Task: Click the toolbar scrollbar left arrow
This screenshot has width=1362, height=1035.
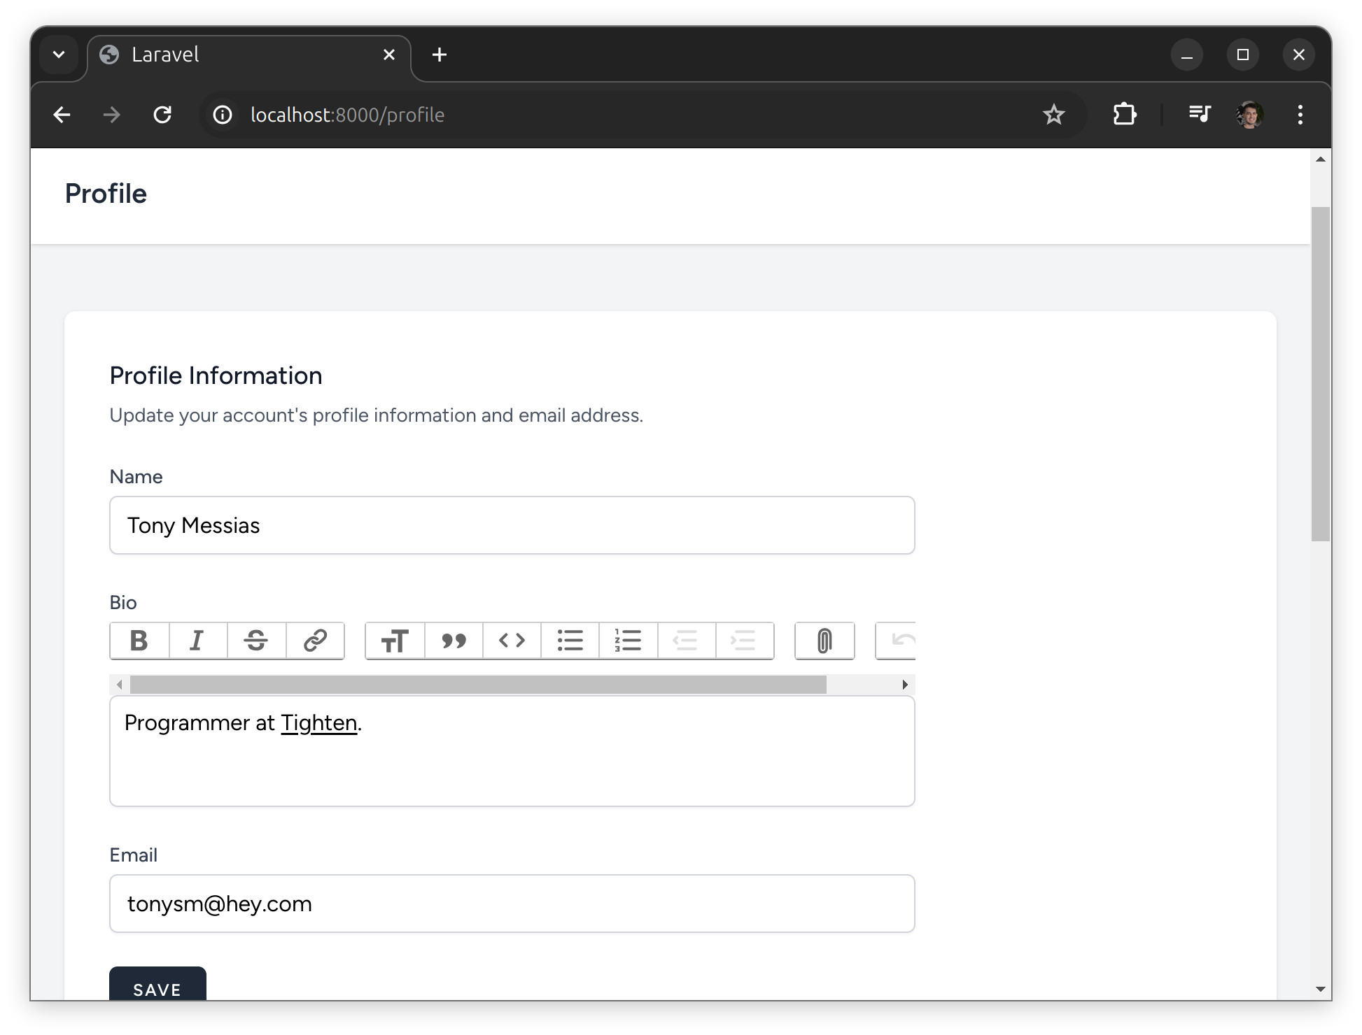Action: [x=120, y=685]
